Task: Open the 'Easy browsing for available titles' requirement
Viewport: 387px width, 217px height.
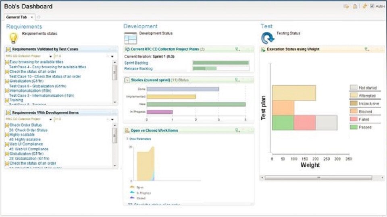Action: tap(36, 62)
